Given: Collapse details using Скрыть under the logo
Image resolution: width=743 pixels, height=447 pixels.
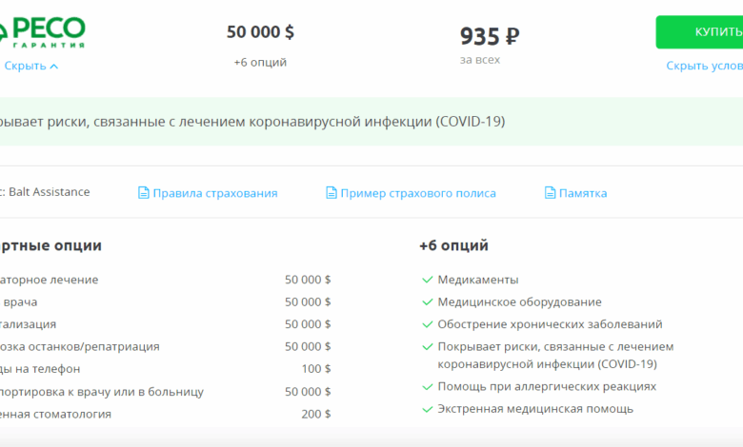Looking at the screenshot, I should (x=25, y=66).
